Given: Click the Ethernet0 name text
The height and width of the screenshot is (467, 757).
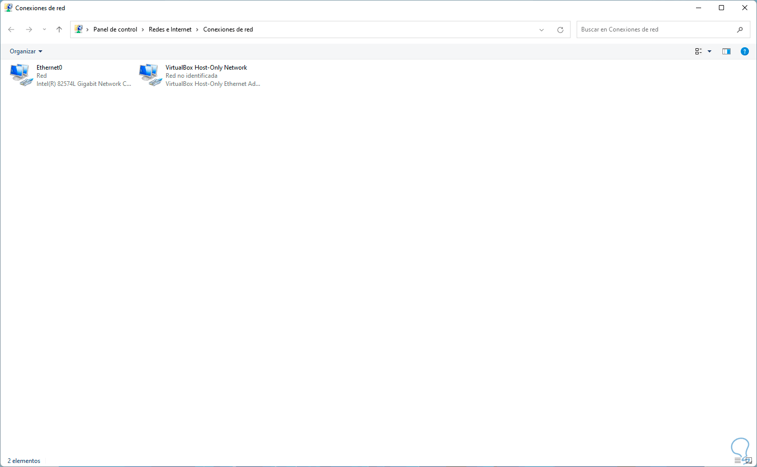Looking at the screenshot, I should 49,68.
